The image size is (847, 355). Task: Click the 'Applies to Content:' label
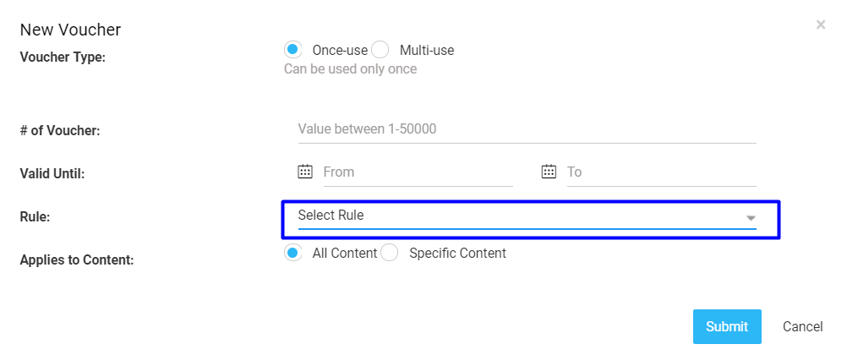[77, 259]
